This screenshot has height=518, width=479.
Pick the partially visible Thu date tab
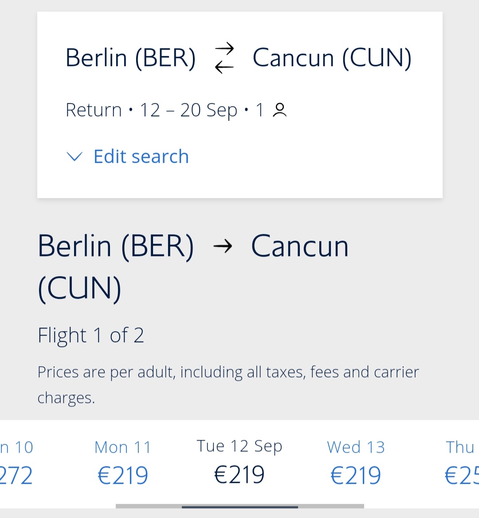[461, 463]
